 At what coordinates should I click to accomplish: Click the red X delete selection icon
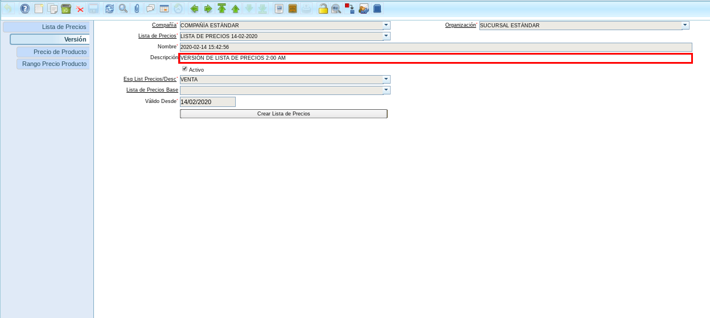tap(80, 9)
